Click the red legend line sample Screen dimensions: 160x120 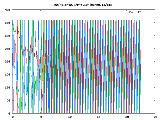pos(147,12)
